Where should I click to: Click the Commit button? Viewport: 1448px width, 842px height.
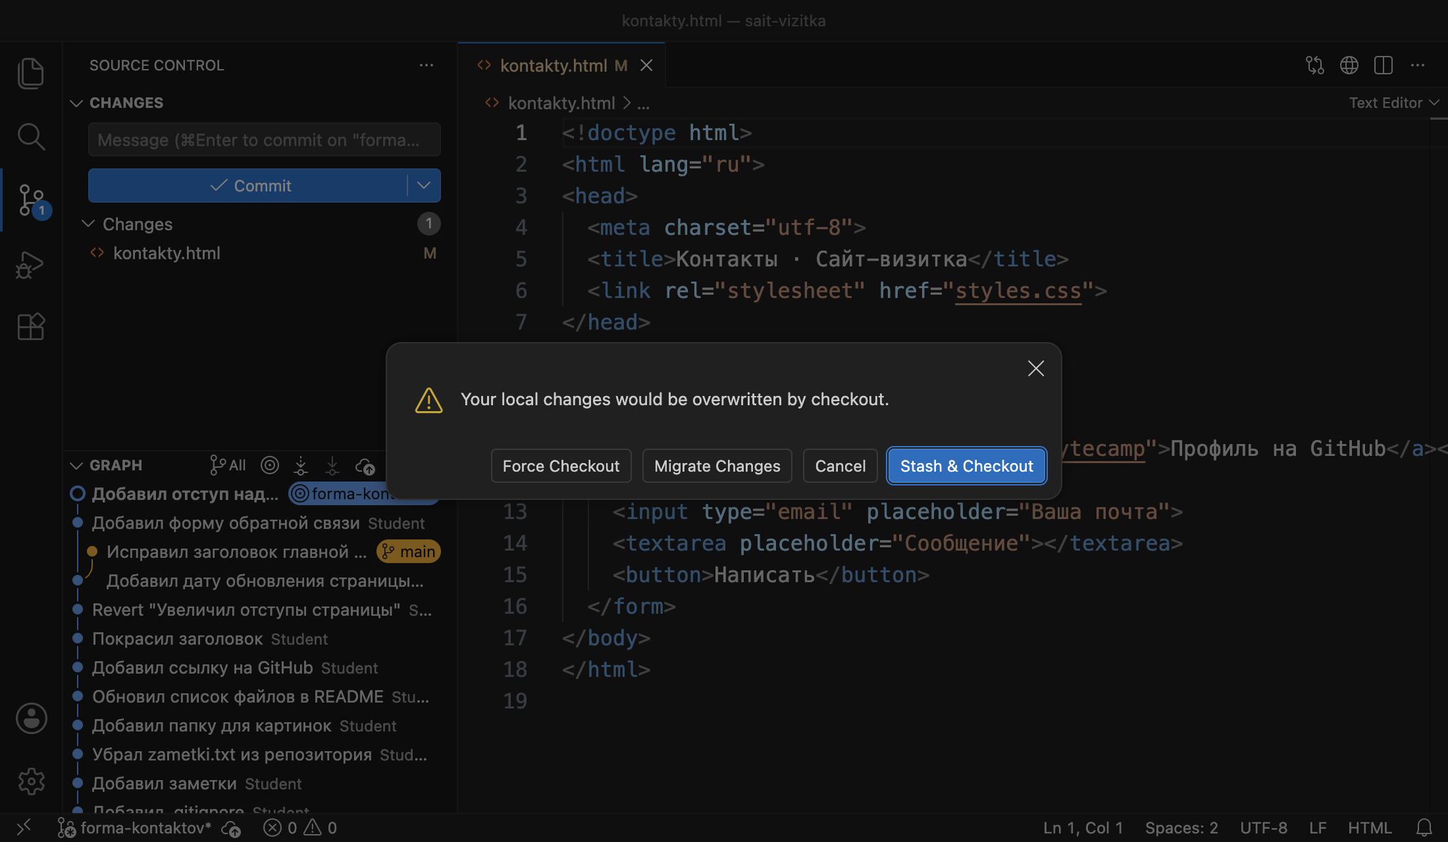(248, 186)
